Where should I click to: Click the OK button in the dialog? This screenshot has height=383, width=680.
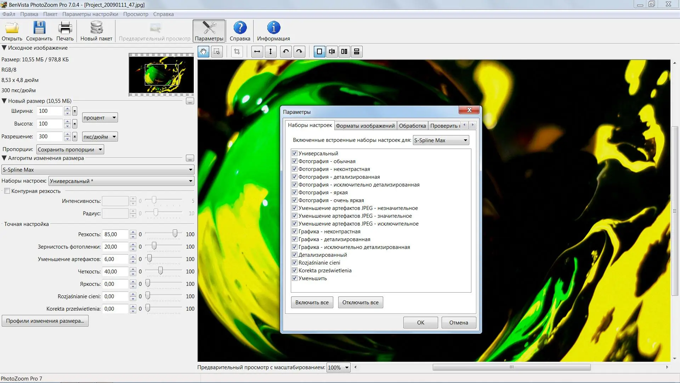pyautogui.click(x=420, y=323)
